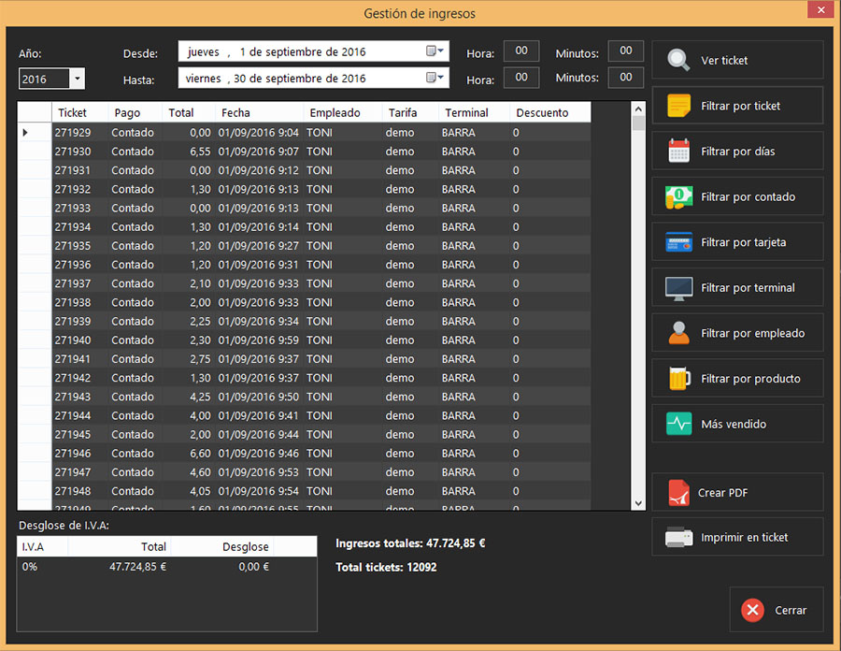Open the Hasta date calendar dropdown
This screenshot has height=651, width=841.
pos(435,78)
